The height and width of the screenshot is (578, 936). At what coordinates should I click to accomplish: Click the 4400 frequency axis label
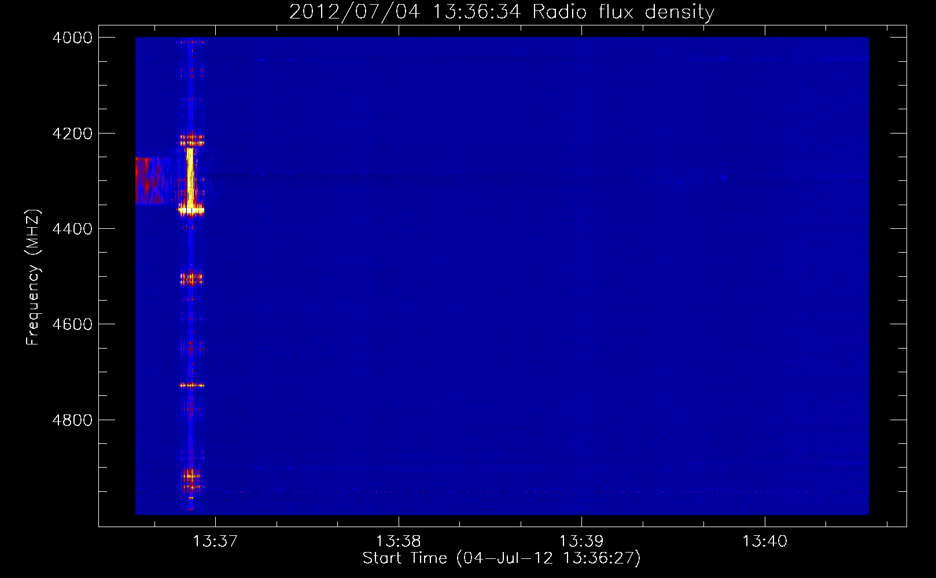(x=72, y=229)
